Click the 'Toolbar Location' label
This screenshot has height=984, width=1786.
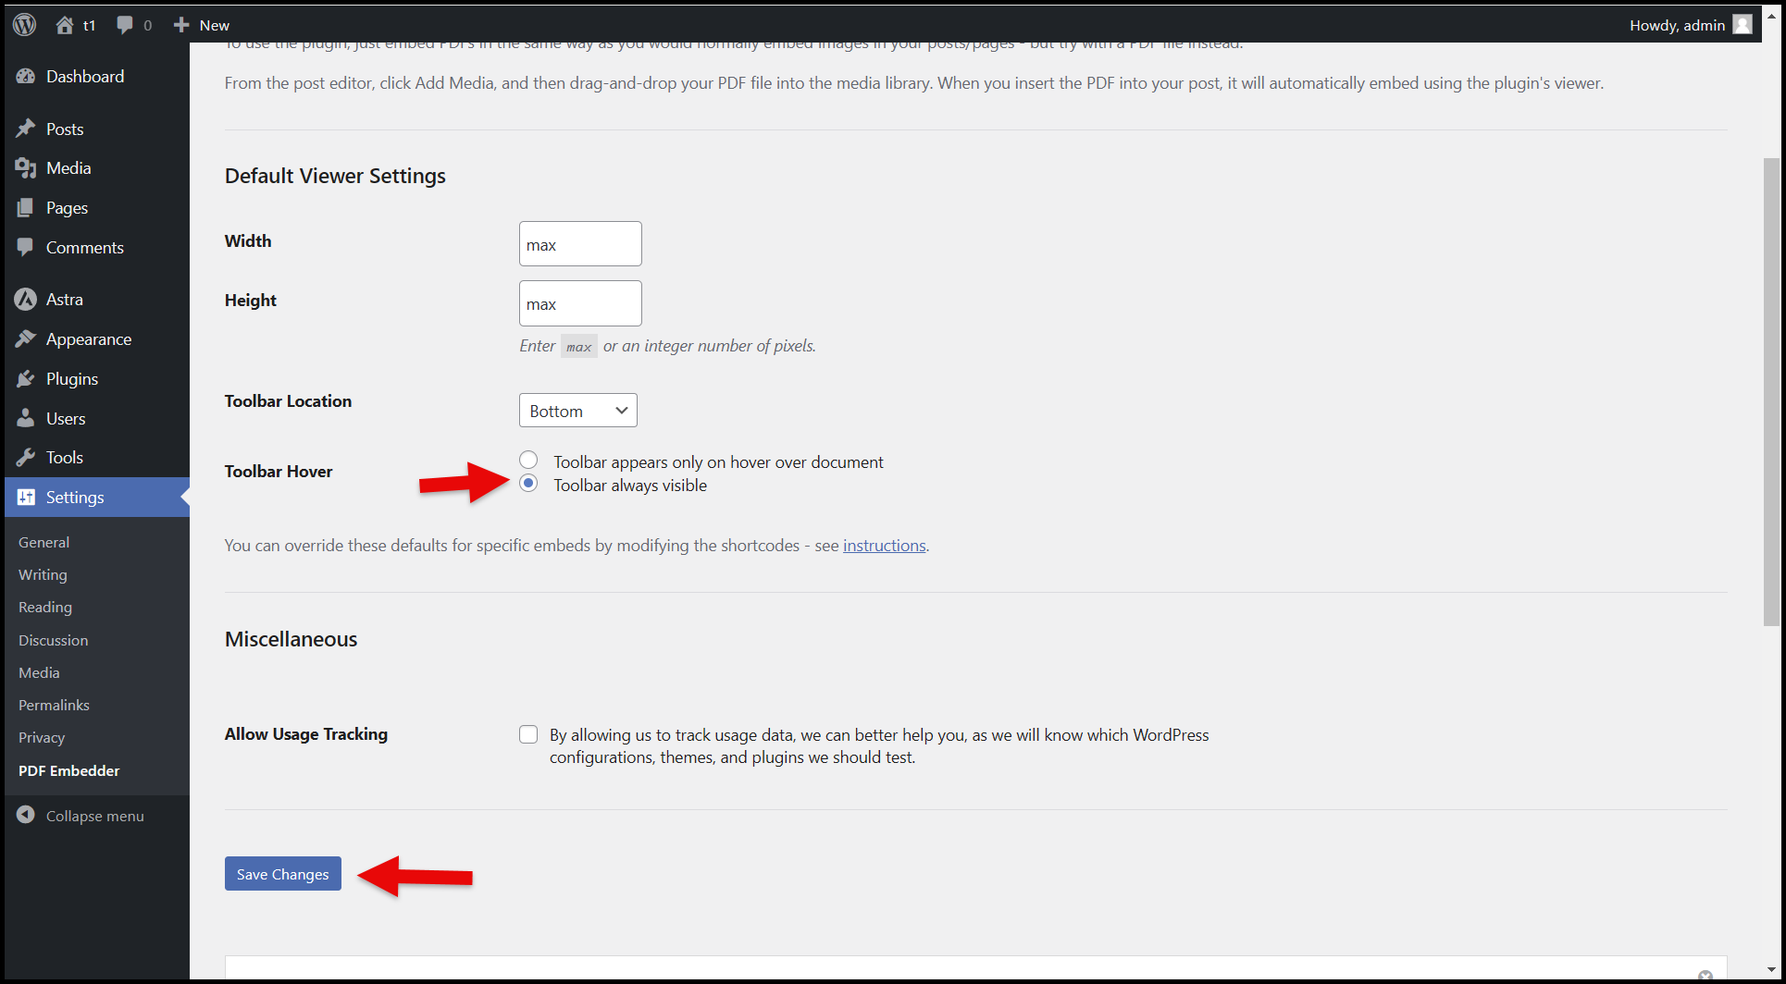[x=288, y=401]
